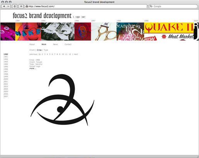Select year 2007 in the sidebar

click(6, 96)
